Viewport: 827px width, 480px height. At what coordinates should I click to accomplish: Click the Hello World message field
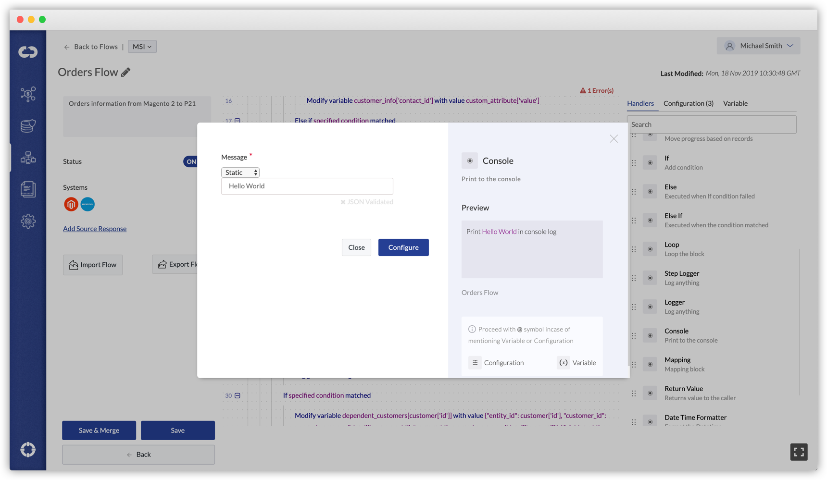click(x=307, y=186)
